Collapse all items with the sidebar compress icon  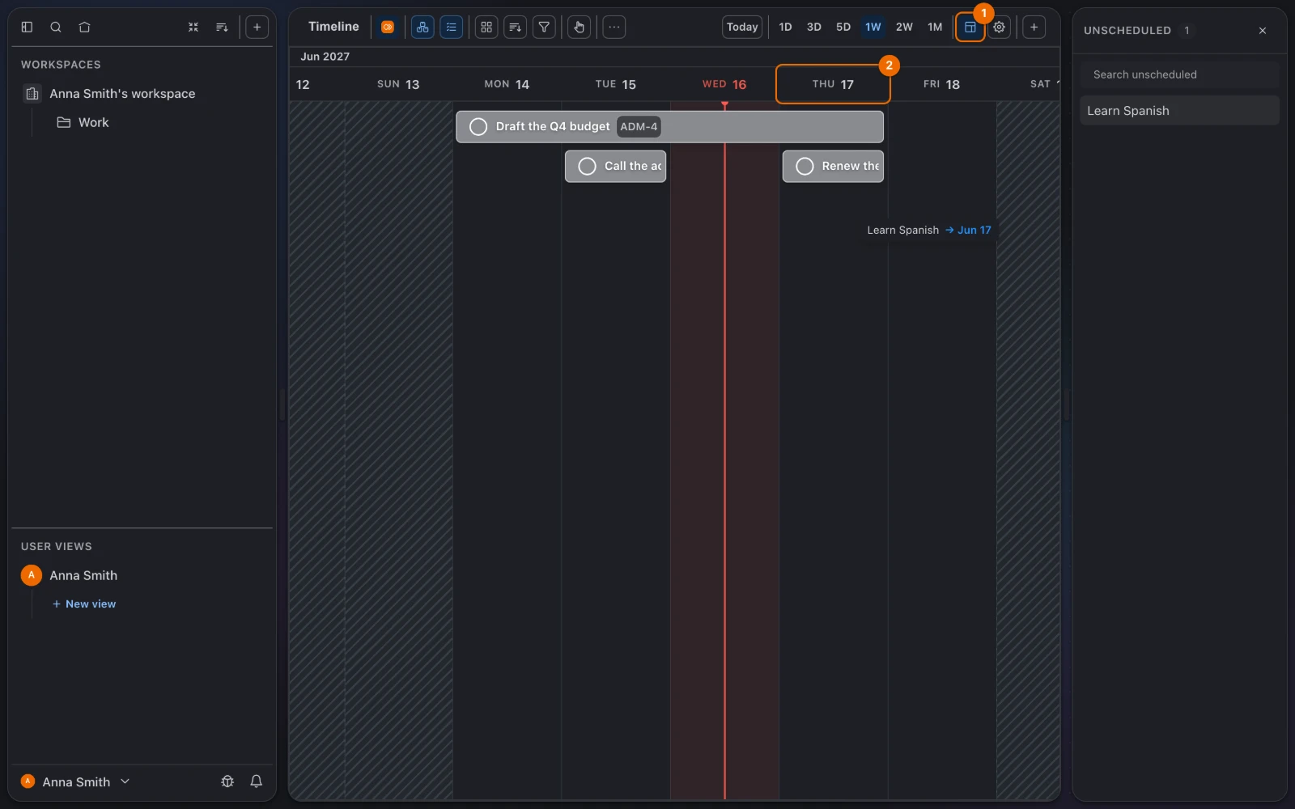(193, 27)
